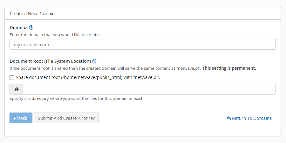The image size is (286, 143).
Task: Click into the document root directory field
Action: (149, 89)
